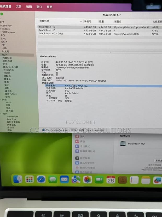The height and width of the screenshot is (217, 162).
Task: Select the Macintosh HD row mounted at /
Action: pos(100,30)
